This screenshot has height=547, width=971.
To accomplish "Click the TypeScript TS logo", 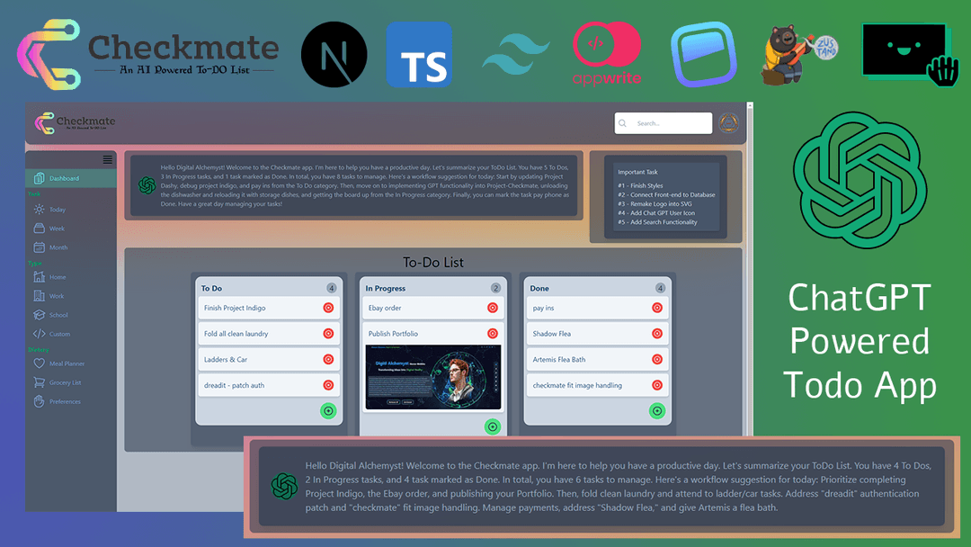I will click(x=419, y=55).
